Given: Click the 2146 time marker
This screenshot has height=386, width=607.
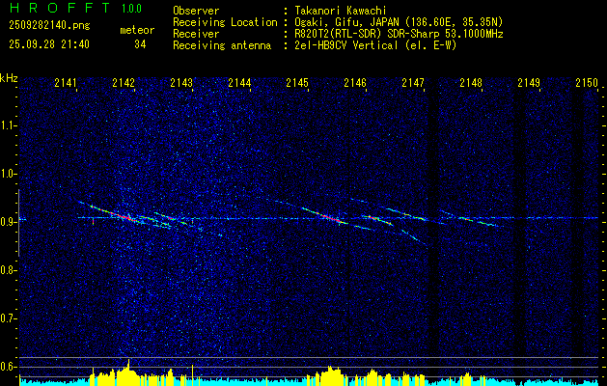Looking at the screenshot, I should 355,82.
